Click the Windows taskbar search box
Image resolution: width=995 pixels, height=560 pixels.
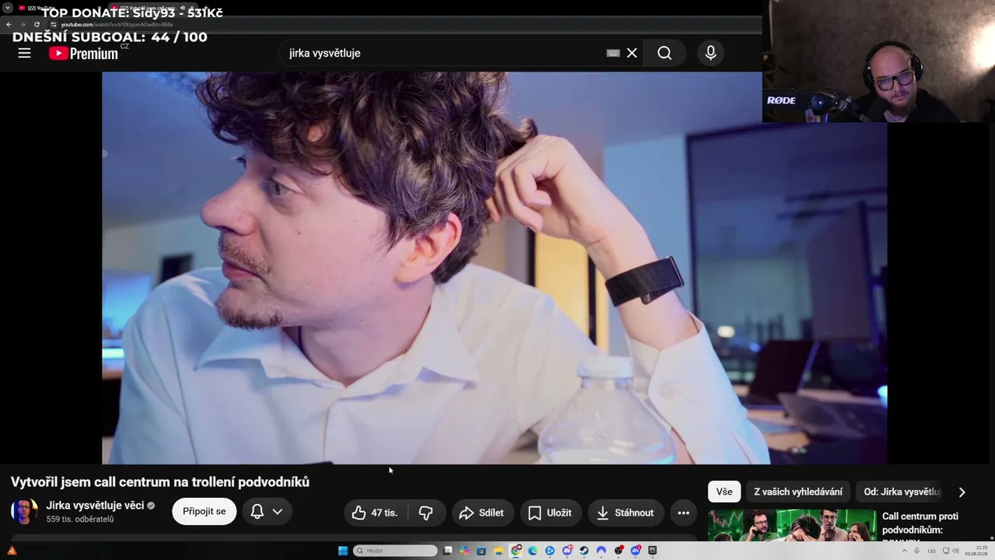click(395, 551)
